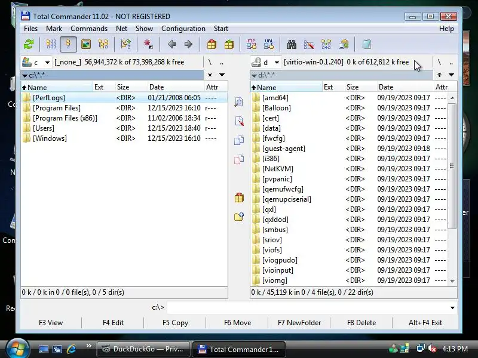Click the vertical bar Move files icon
The image size is (478, 358).
(x=239, y=159)
